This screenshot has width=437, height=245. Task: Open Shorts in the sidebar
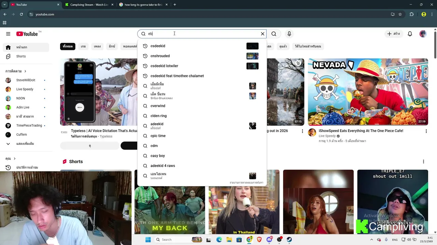pos(26,56)
